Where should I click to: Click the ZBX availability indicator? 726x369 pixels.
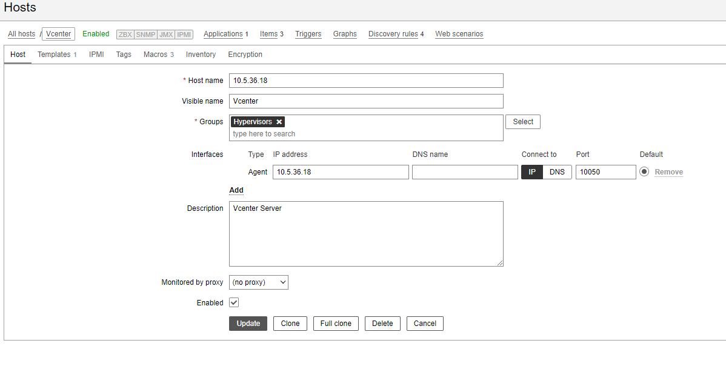coord(125,35)
